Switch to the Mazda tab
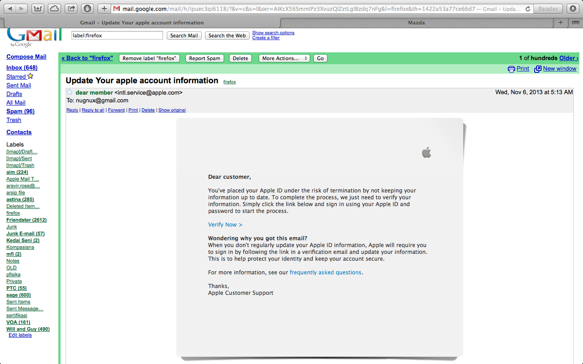Viewport: 583px width, 364px height. point(417,23)
